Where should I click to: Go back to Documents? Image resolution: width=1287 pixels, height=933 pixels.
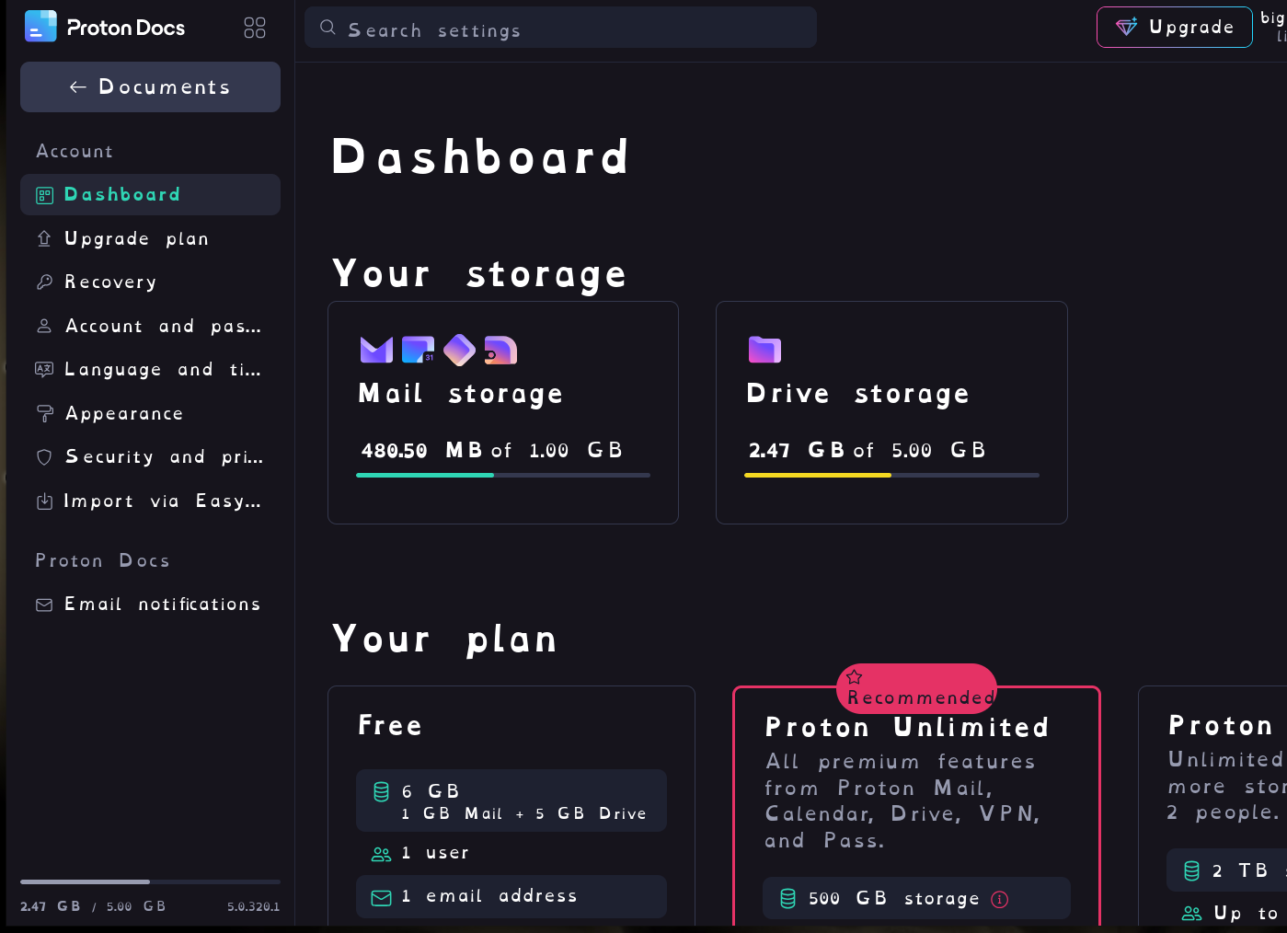[x=150, y=87]
